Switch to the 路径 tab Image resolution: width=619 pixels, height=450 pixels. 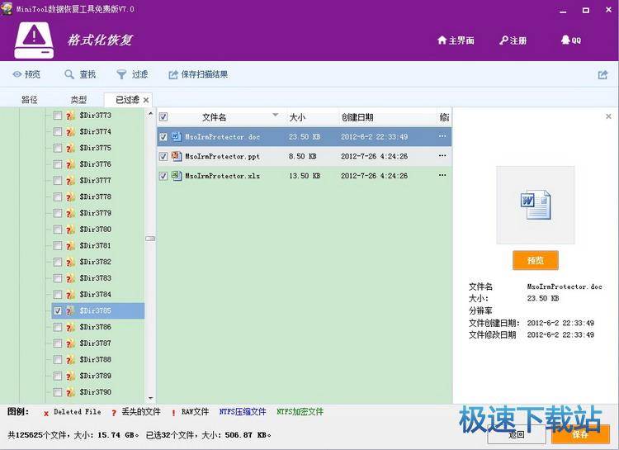29,100
